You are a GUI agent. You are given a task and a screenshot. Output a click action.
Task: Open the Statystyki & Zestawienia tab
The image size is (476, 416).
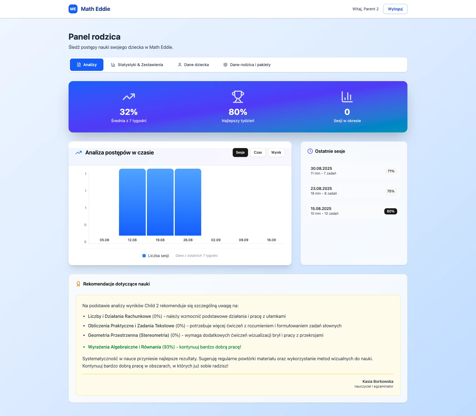coord(137,64)
